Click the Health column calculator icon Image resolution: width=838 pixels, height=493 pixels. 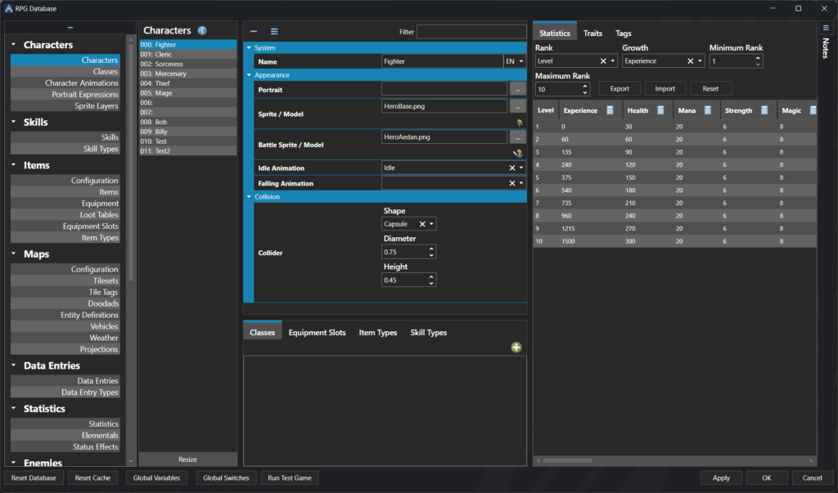(x=660, y=110)
